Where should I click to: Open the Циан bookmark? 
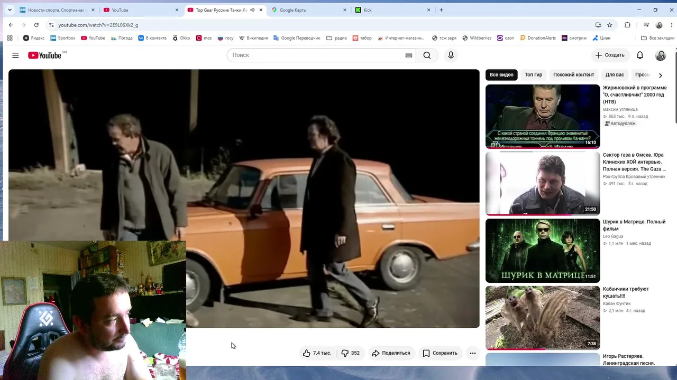pos(601,38)
